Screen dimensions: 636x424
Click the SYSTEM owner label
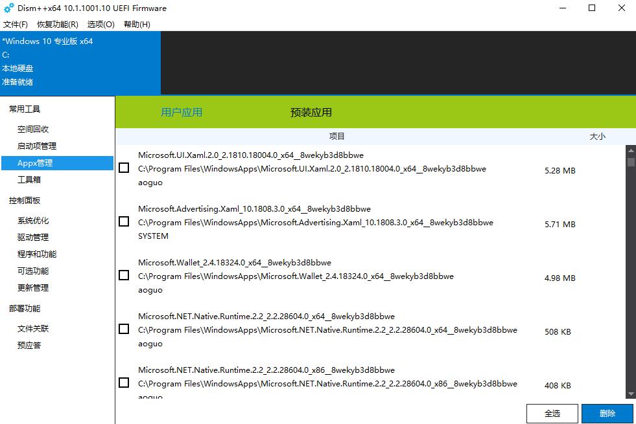click(x=153, y=236)
